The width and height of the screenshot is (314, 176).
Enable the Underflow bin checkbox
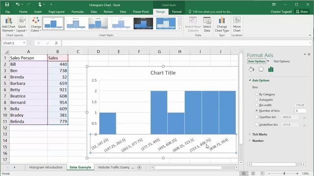(256, 124)
